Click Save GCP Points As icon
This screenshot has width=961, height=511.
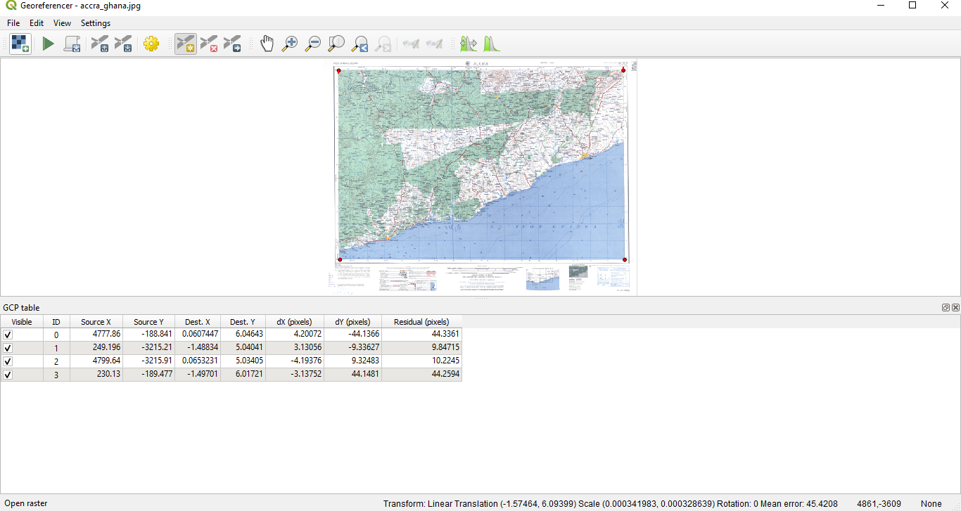(123, 44)
